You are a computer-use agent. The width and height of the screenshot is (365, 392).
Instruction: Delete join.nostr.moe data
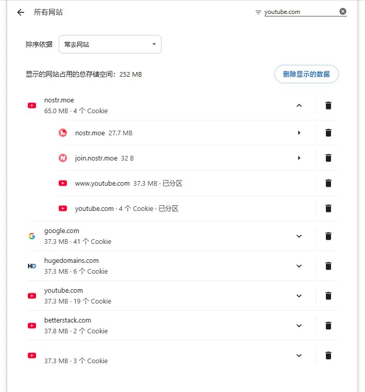click(328, 158)
